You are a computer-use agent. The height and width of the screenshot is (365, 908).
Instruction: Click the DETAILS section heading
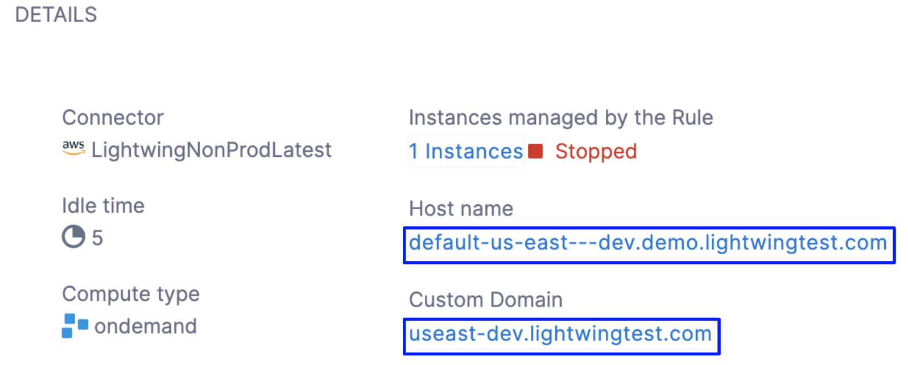[56, 15]
